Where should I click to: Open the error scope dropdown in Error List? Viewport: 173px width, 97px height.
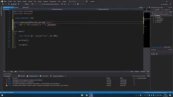point(10,76)
